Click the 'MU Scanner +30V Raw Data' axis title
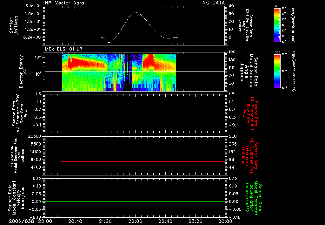 coord(20,113)
